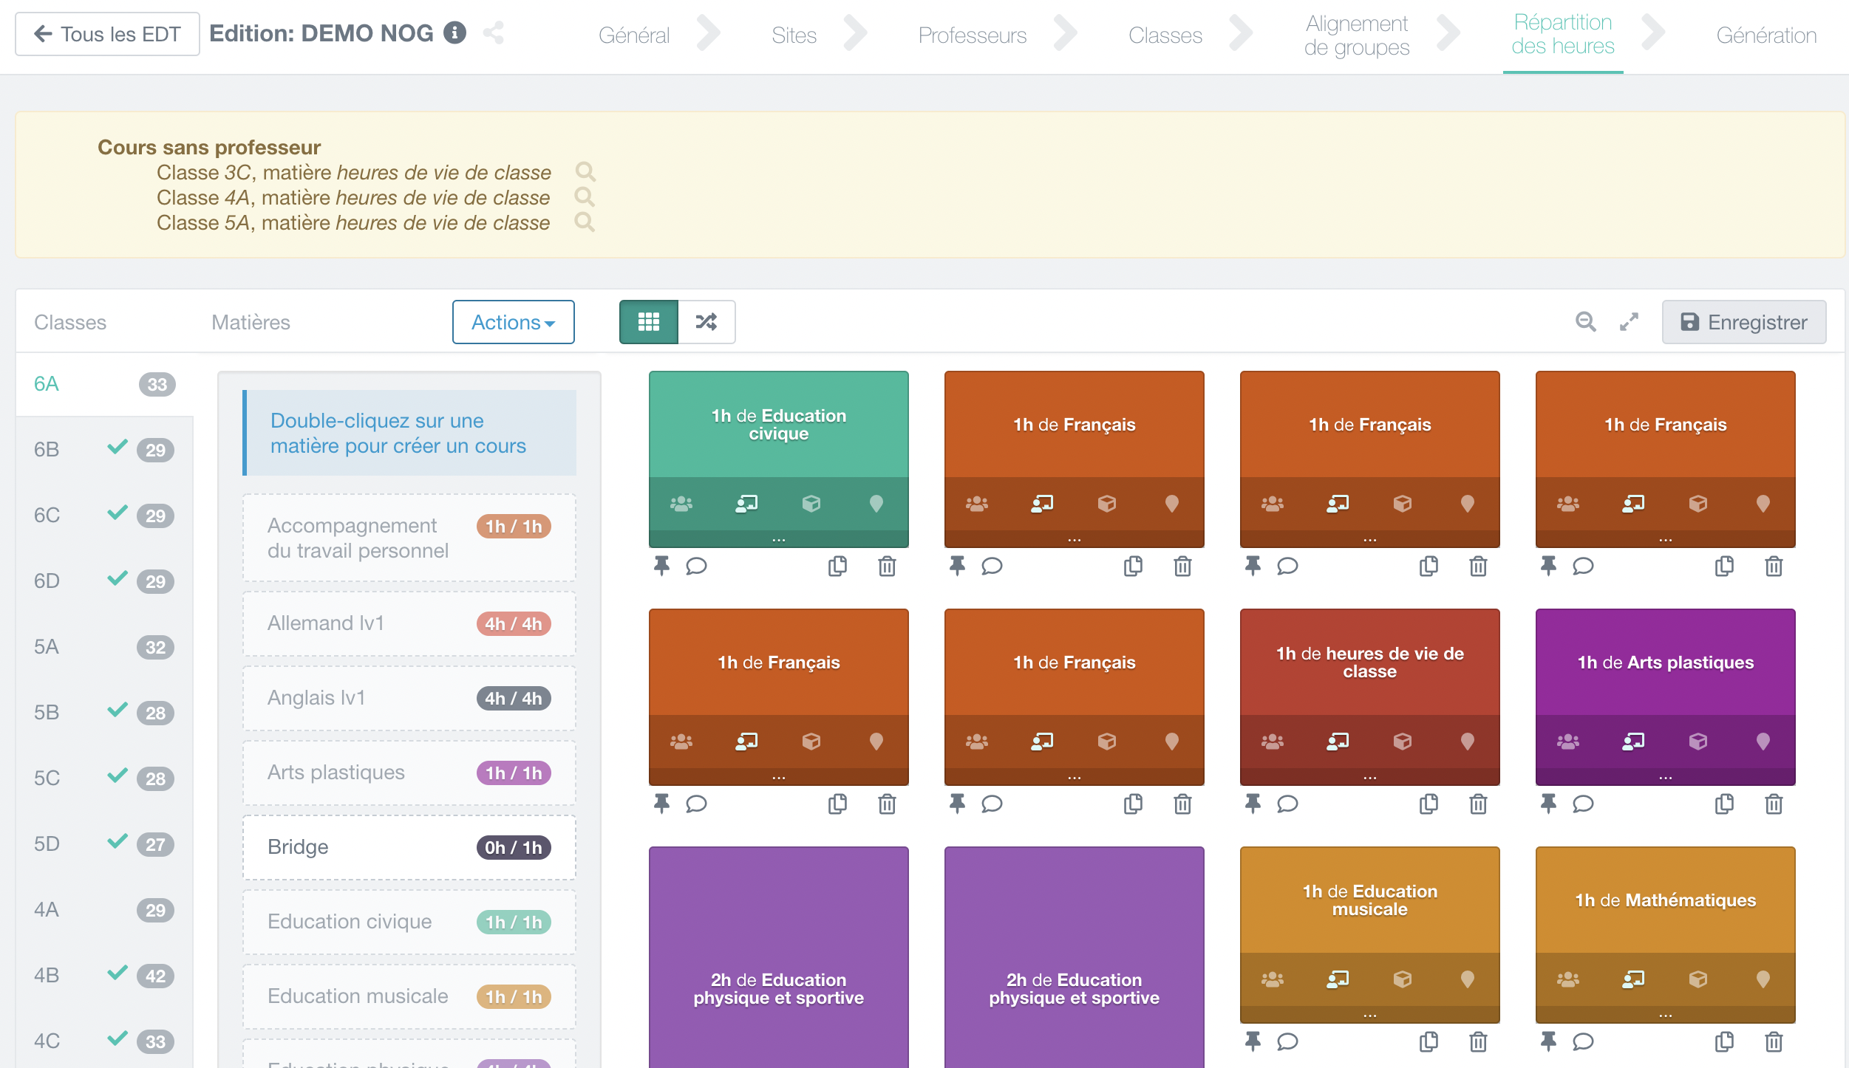Go to the Professeurs step tab
Viewport: 1849px width, 1068px height.
(x=972, y=35)
